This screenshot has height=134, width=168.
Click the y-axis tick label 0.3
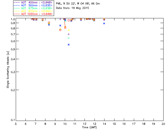[13, 72]
